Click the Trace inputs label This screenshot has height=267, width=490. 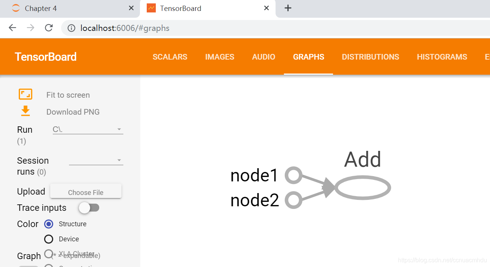coord(41,208)
